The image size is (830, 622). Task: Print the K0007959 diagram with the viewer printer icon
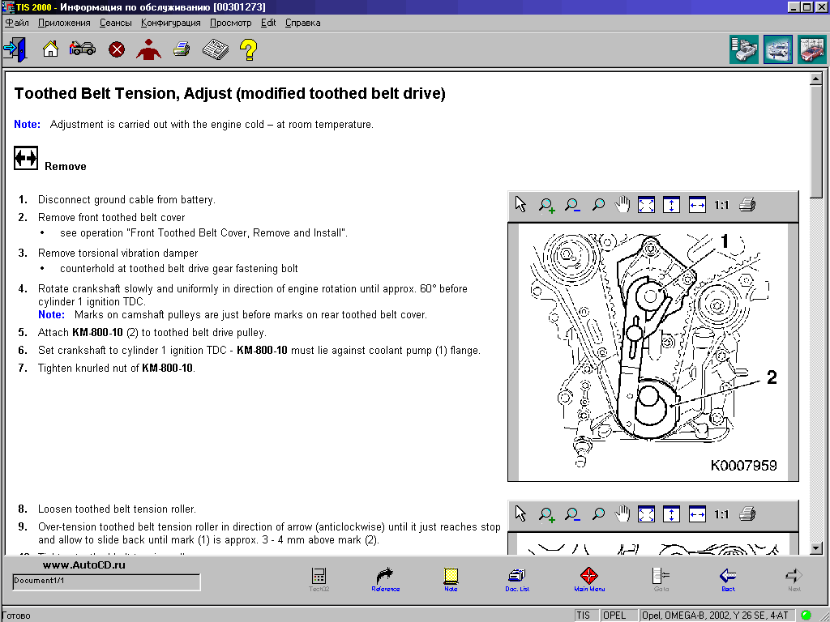[747, 205]
